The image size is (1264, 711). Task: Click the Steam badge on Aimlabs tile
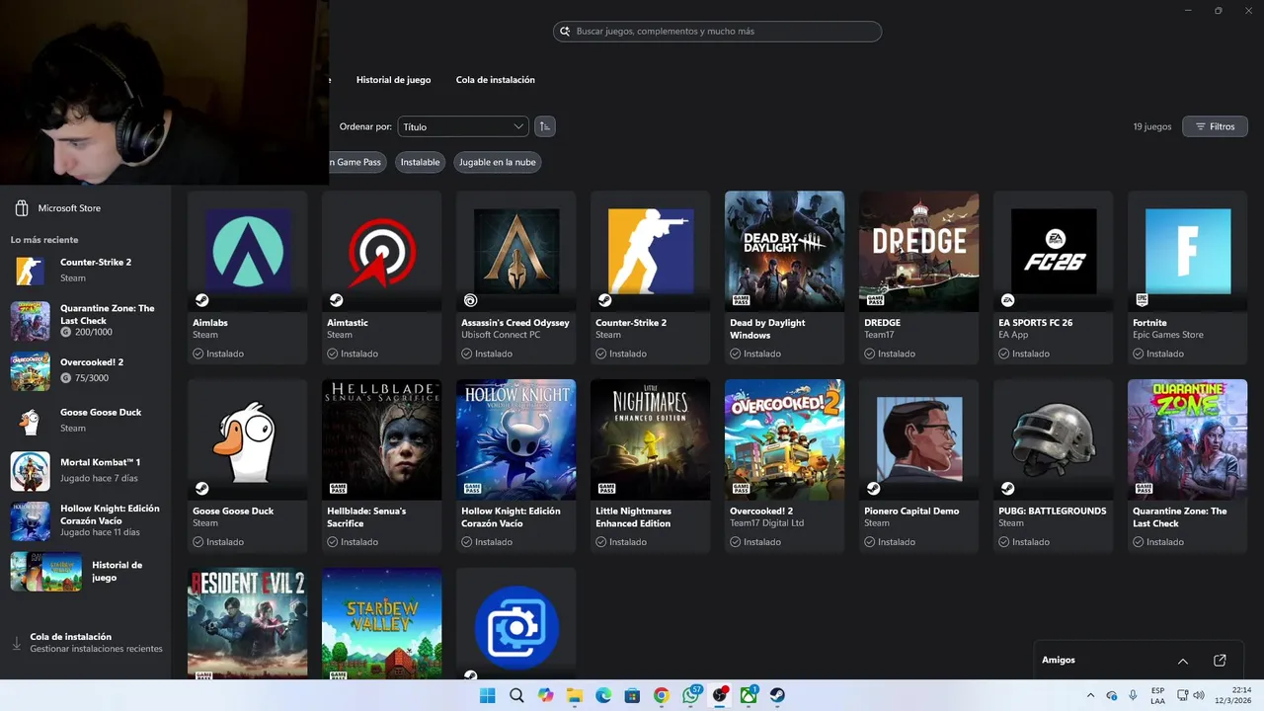201,300
